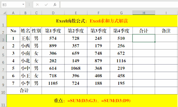Screen dimensions: 178x107
Task: Click the '重点' SUM formula note cell
Action: pos(92,101)
